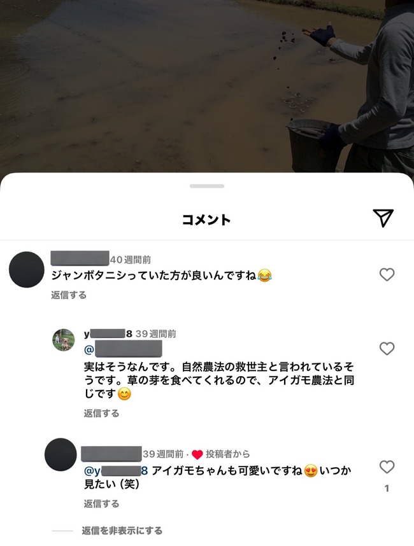
Task: Open the @y…8 mention link
Action: (116, 471)
